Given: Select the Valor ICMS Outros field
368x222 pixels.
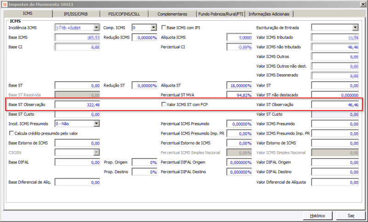Looking at the screenshot, I should tap(335, 57).
